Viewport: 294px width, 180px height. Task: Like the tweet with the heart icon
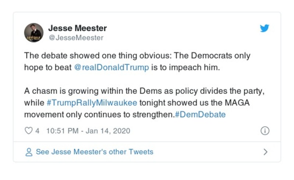[x=29, y=131]
